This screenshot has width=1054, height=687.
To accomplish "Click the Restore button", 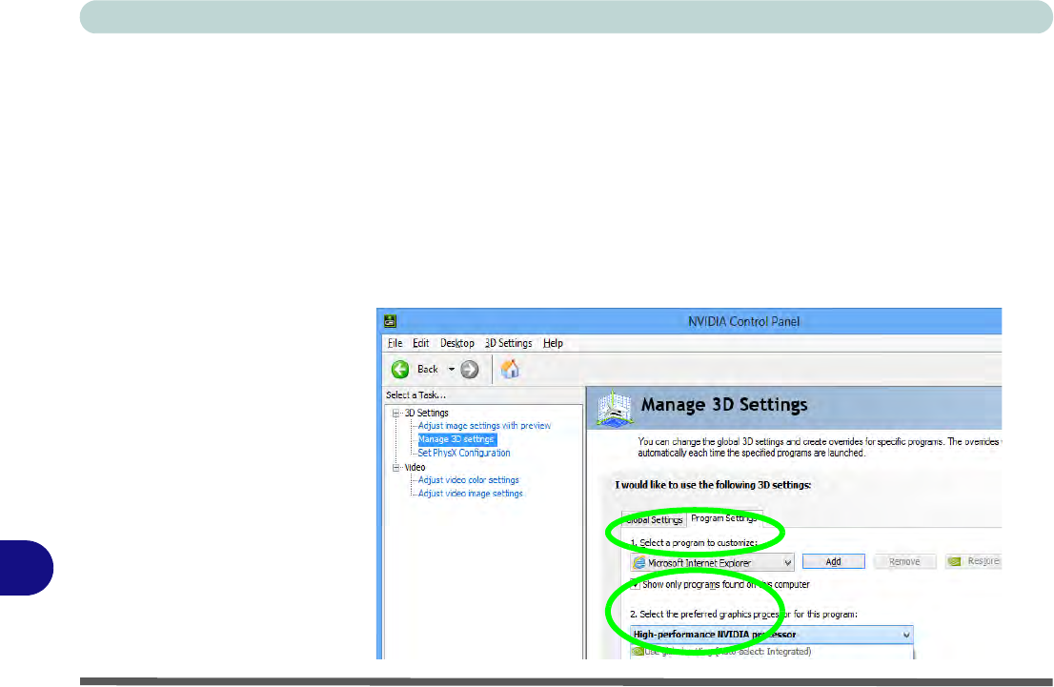I will (x=973, y=561).
